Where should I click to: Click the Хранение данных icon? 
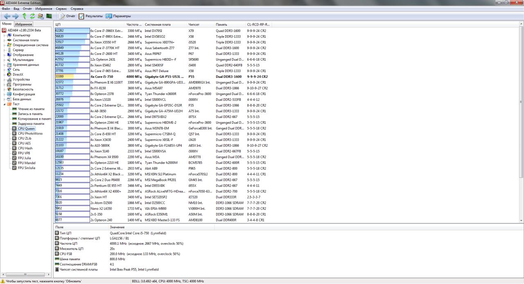point(9,65)
